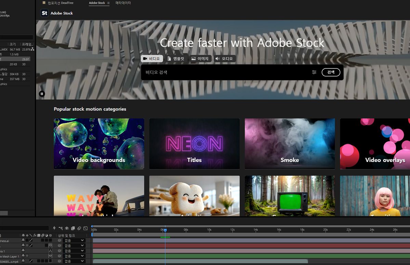Image resolution: width=410 pixels, height=265 pixels.
Task: Select the project row sized 357 MB
Action: (x=15, y=79)
